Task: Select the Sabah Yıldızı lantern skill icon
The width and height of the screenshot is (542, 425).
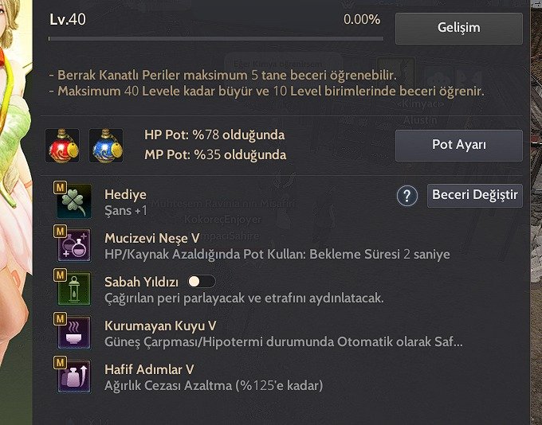Action: [x=74, y=289]
